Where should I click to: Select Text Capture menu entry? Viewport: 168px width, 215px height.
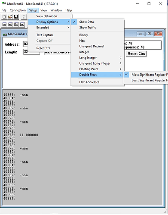click(x=49, y=35)
